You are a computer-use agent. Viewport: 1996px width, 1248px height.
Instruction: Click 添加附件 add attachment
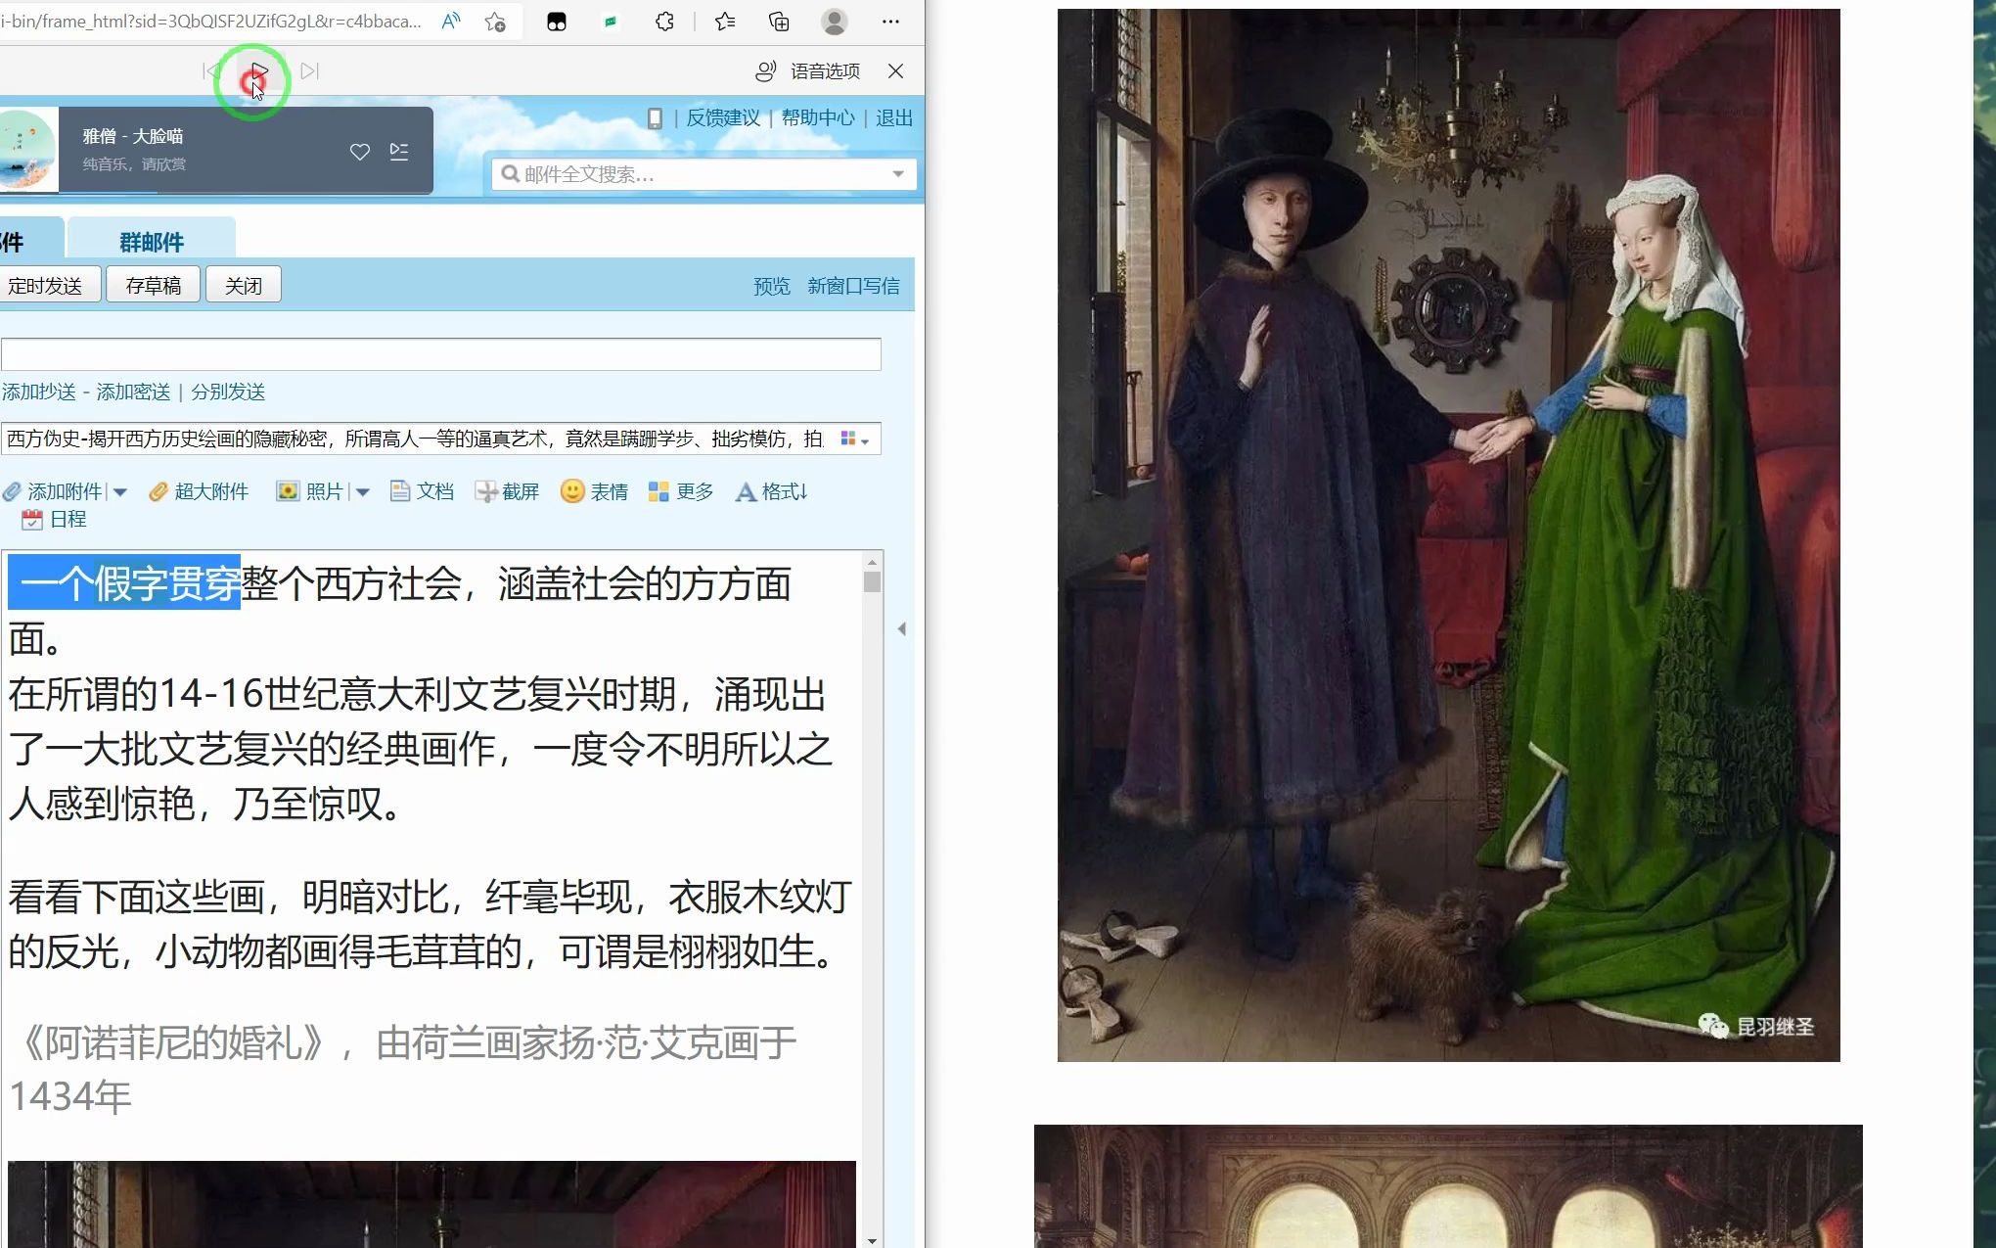coord(53,491)
